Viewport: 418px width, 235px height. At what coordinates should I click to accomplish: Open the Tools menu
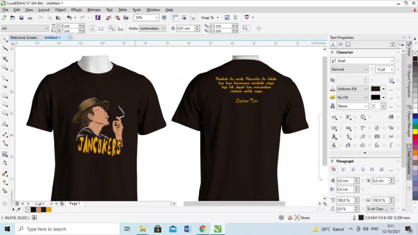tap(136, 10)
